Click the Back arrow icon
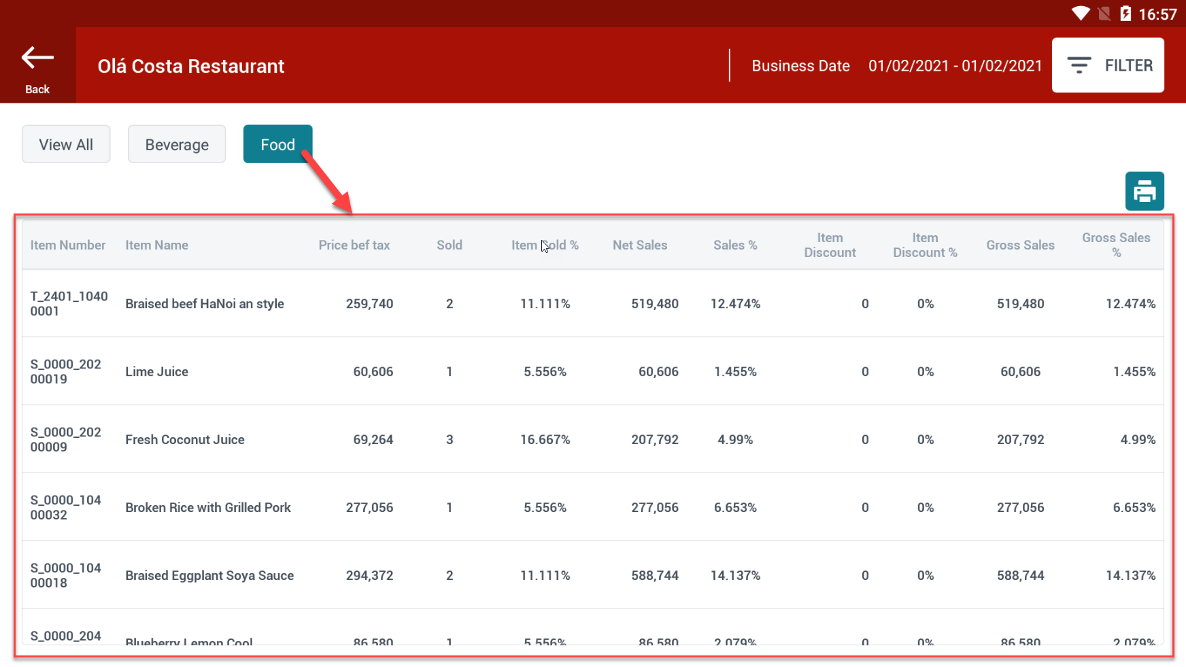 point(37,59)
